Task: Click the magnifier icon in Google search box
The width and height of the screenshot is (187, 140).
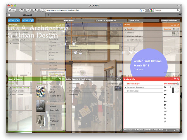Action: click(x=178, y=10)
